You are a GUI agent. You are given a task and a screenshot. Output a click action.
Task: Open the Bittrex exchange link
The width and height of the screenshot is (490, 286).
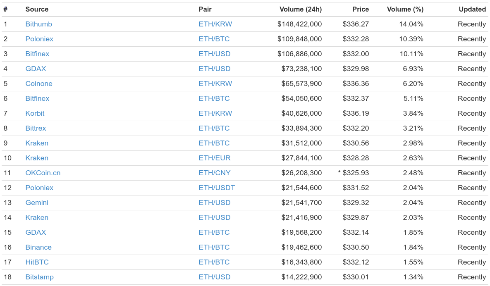(x=36, y=128)
